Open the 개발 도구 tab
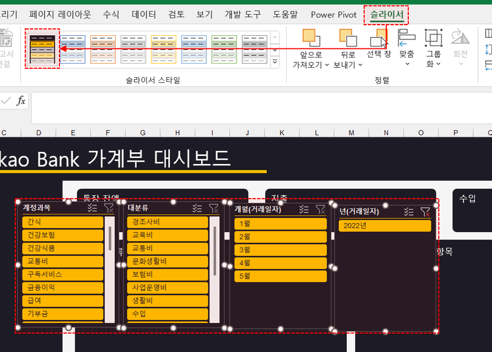 [243, 14]
